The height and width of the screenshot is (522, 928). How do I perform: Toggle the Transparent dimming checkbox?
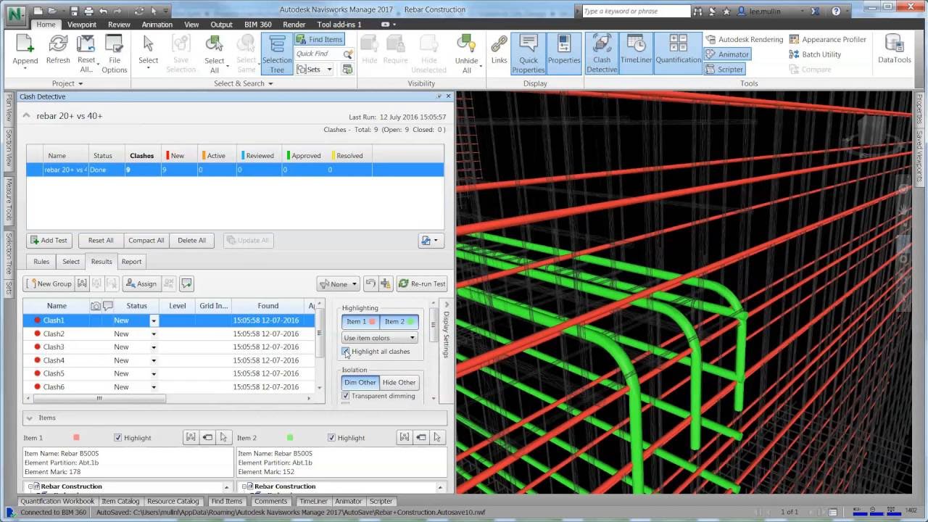tap(346, 396)
